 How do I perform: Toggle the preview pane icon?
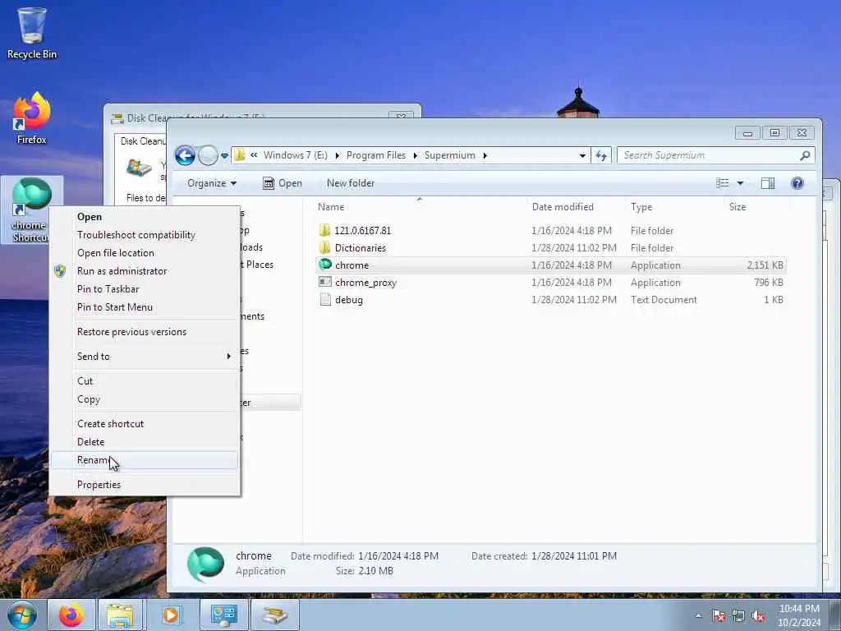pyautogui.click(x=768, y=183)
